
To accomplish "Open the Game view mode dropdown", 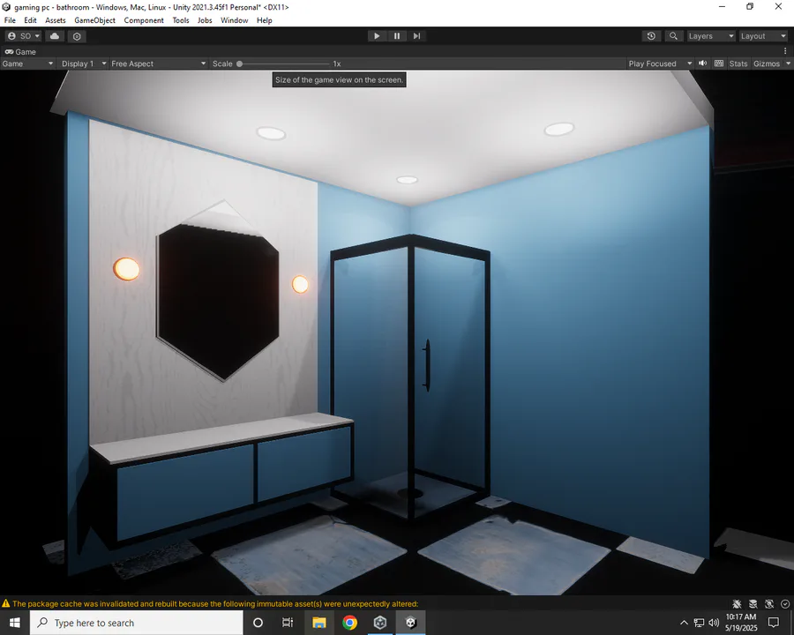I will (x=27, y=63).
